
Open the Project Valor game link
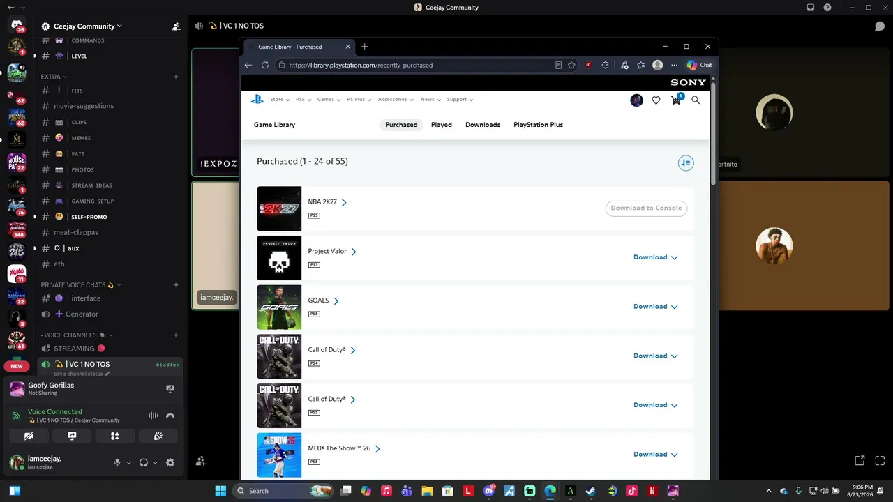(x=332, y=252)
